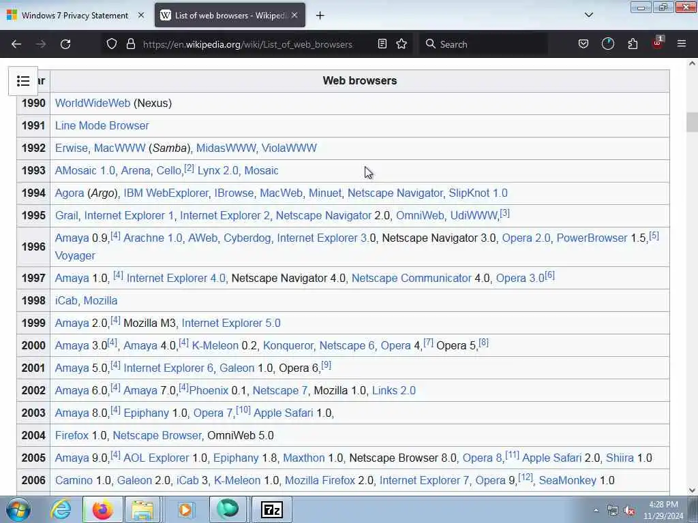Image resolution: width=698 pixels, height=523 pixels.
Task: Go back to previous page
Action: pos(16,44)
